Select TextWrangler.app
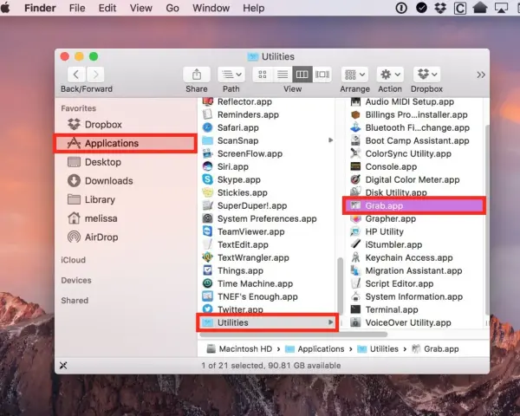This screenshot has height=416, width=520. click(x=267, y=257)
